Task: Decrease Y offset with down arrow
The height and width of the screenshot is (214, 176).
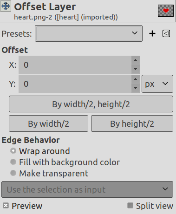Action: pos(136,88)
